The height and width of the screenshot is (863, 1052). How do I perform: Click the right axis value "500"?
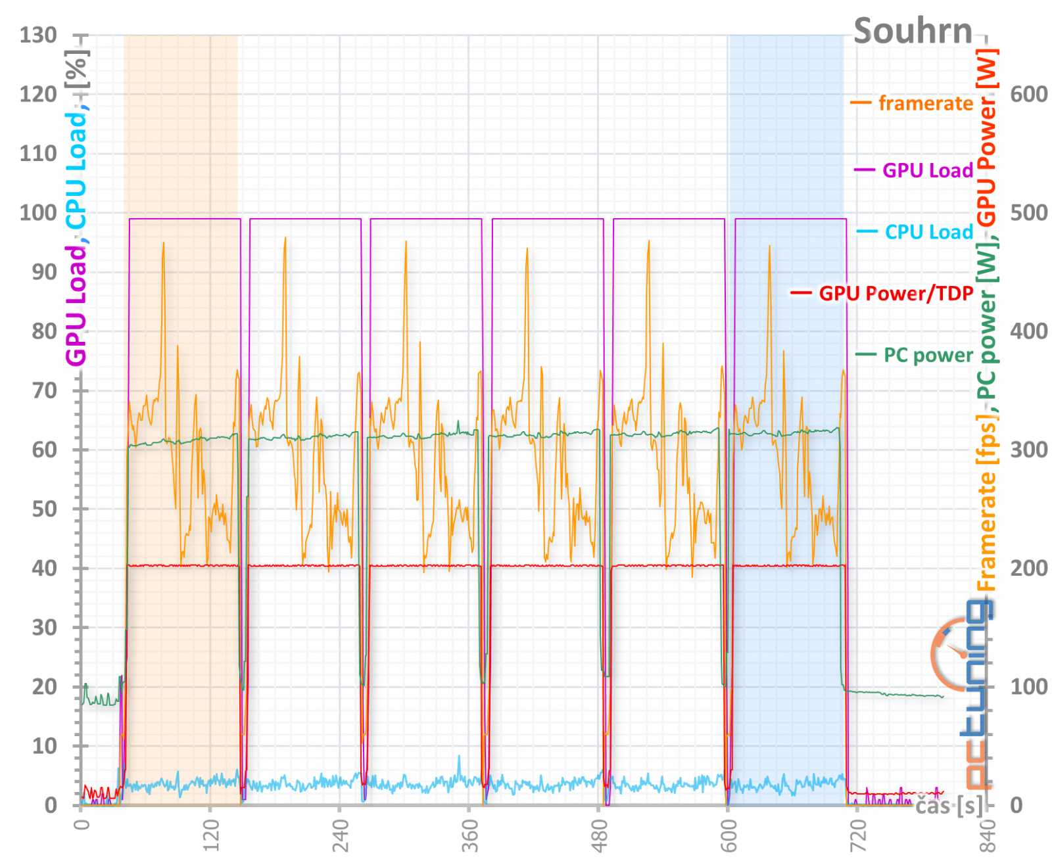coord(1029,212)
